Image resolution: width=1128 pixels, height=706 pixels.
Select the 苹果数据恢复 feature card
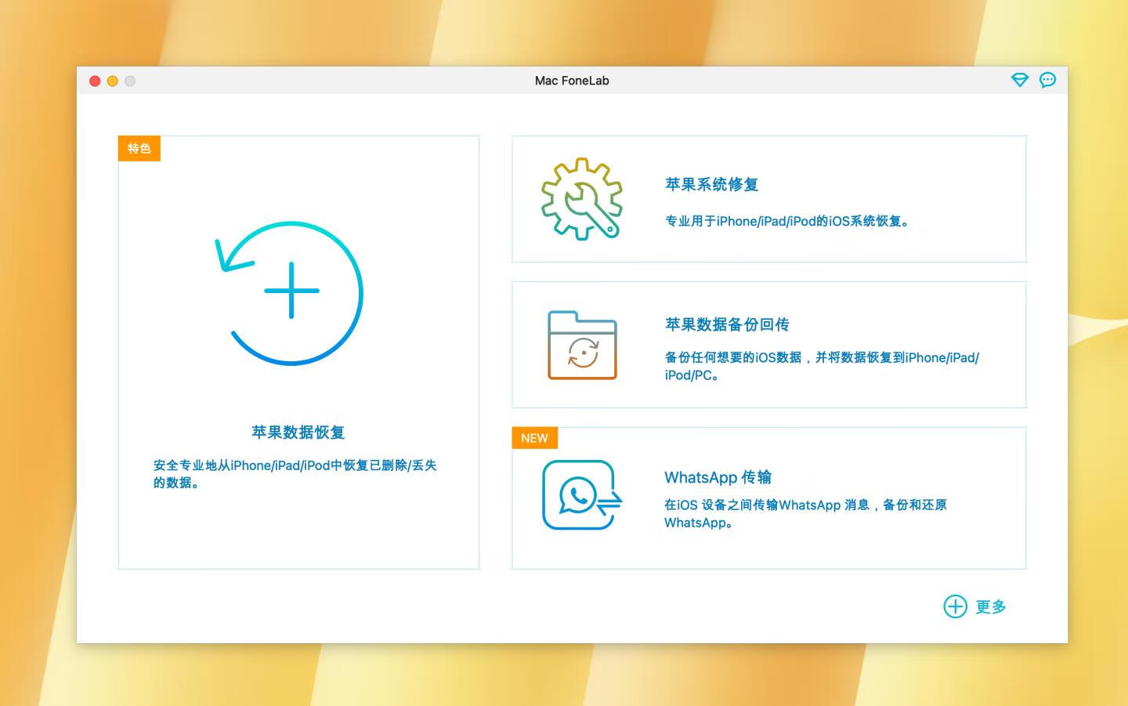coord(298,351)
